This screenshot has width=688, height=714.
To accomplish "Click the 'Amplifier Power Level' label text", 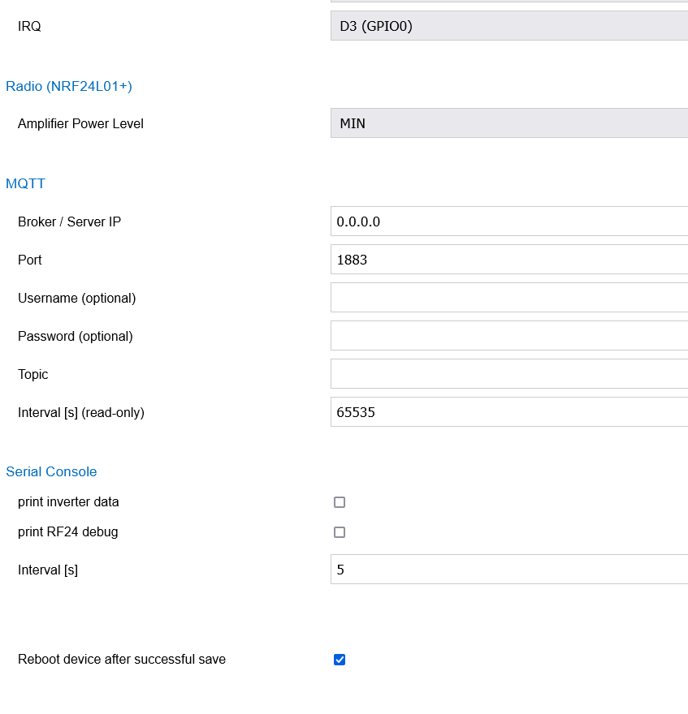I will tap(80, 123).
